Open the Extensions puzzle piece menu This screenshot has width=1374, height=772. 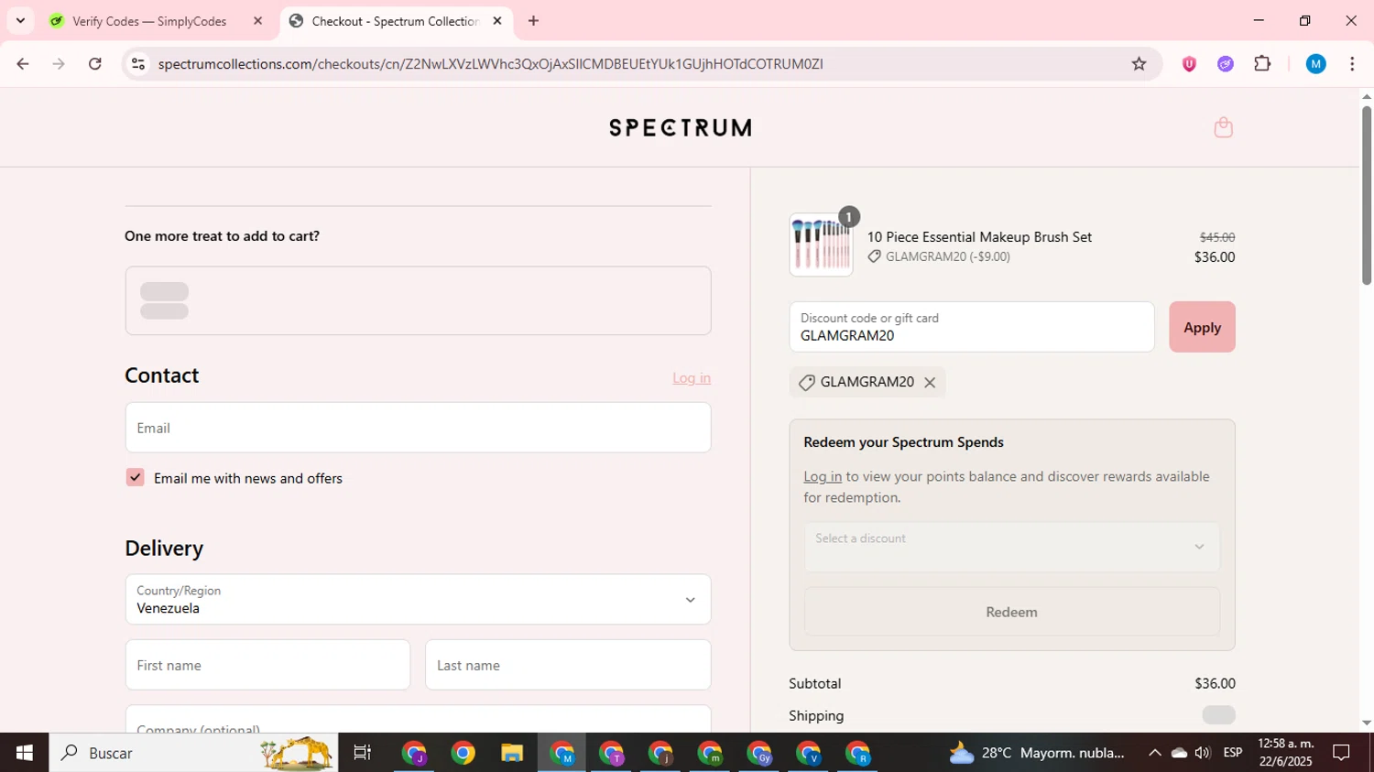point(1262,64)
